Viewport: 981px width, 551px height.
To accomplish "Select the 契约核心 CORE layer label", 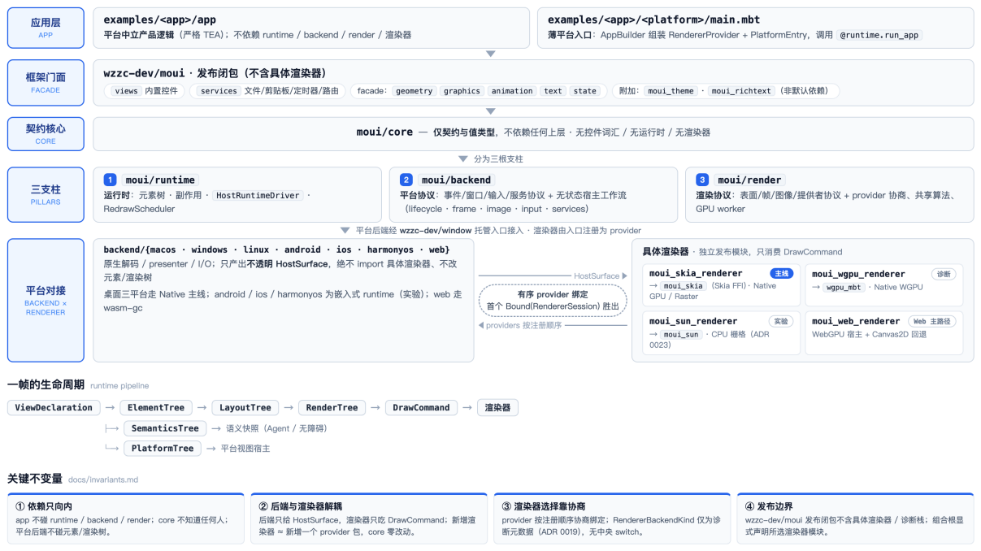I will [46, 134].
